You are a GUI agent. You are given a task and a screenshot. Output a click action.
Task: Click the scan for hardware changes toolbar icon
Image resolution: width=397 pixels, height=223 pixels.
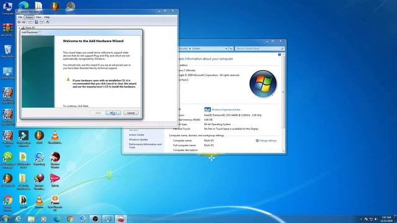pos(48,22)
